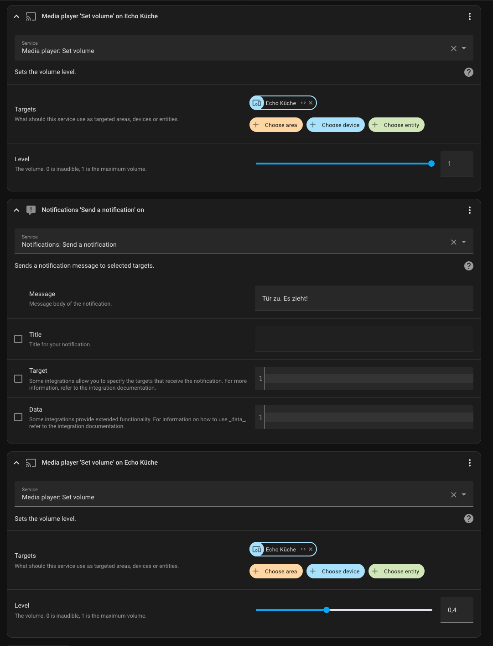
Task: Enable the Data checkbox
Action: [x=18, y=417]
